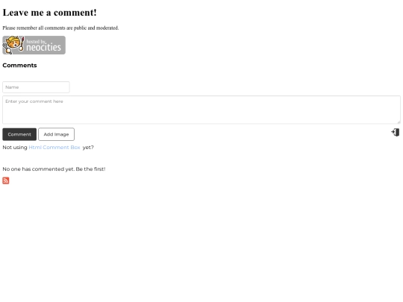Focus the Name input field

(x=36, y=87)
